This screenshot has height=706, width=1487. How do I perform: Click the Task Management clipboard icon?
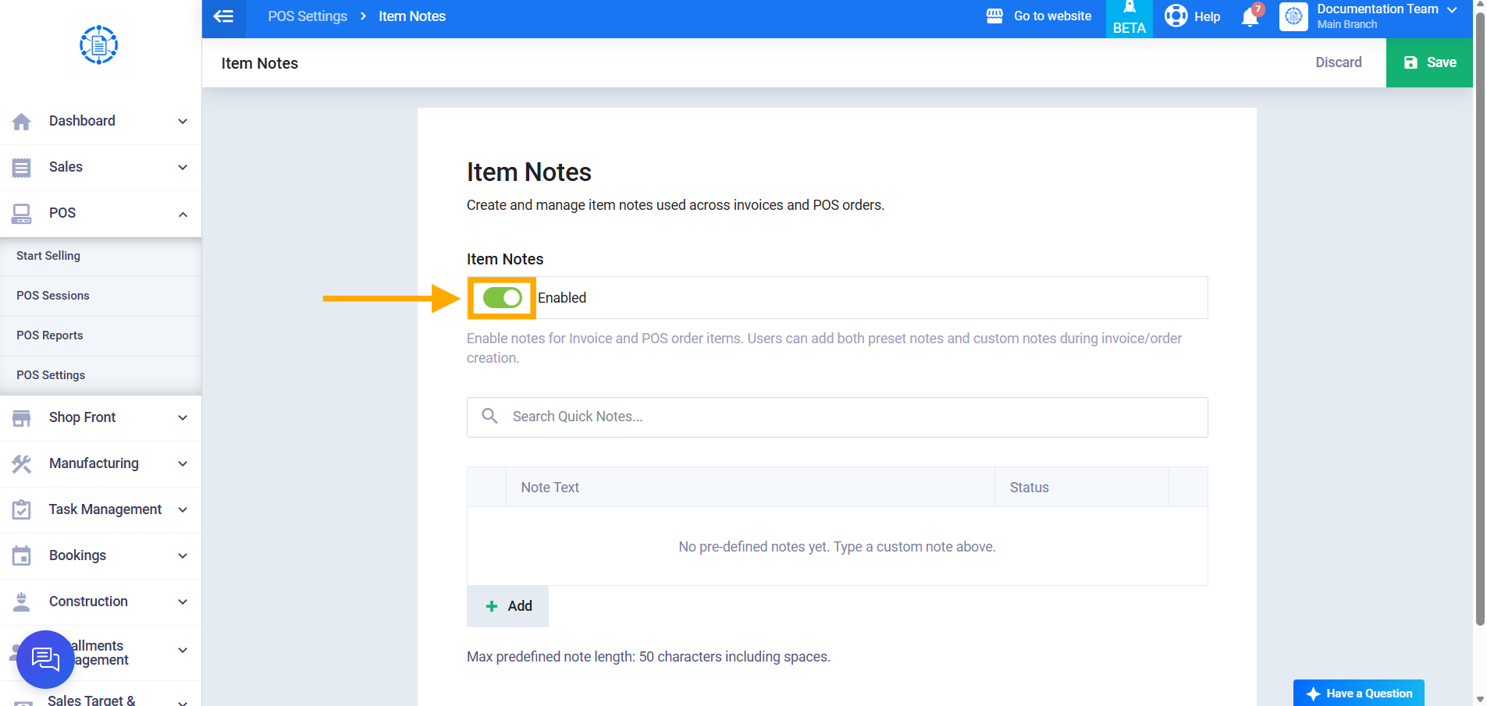(x=22, y=510)
